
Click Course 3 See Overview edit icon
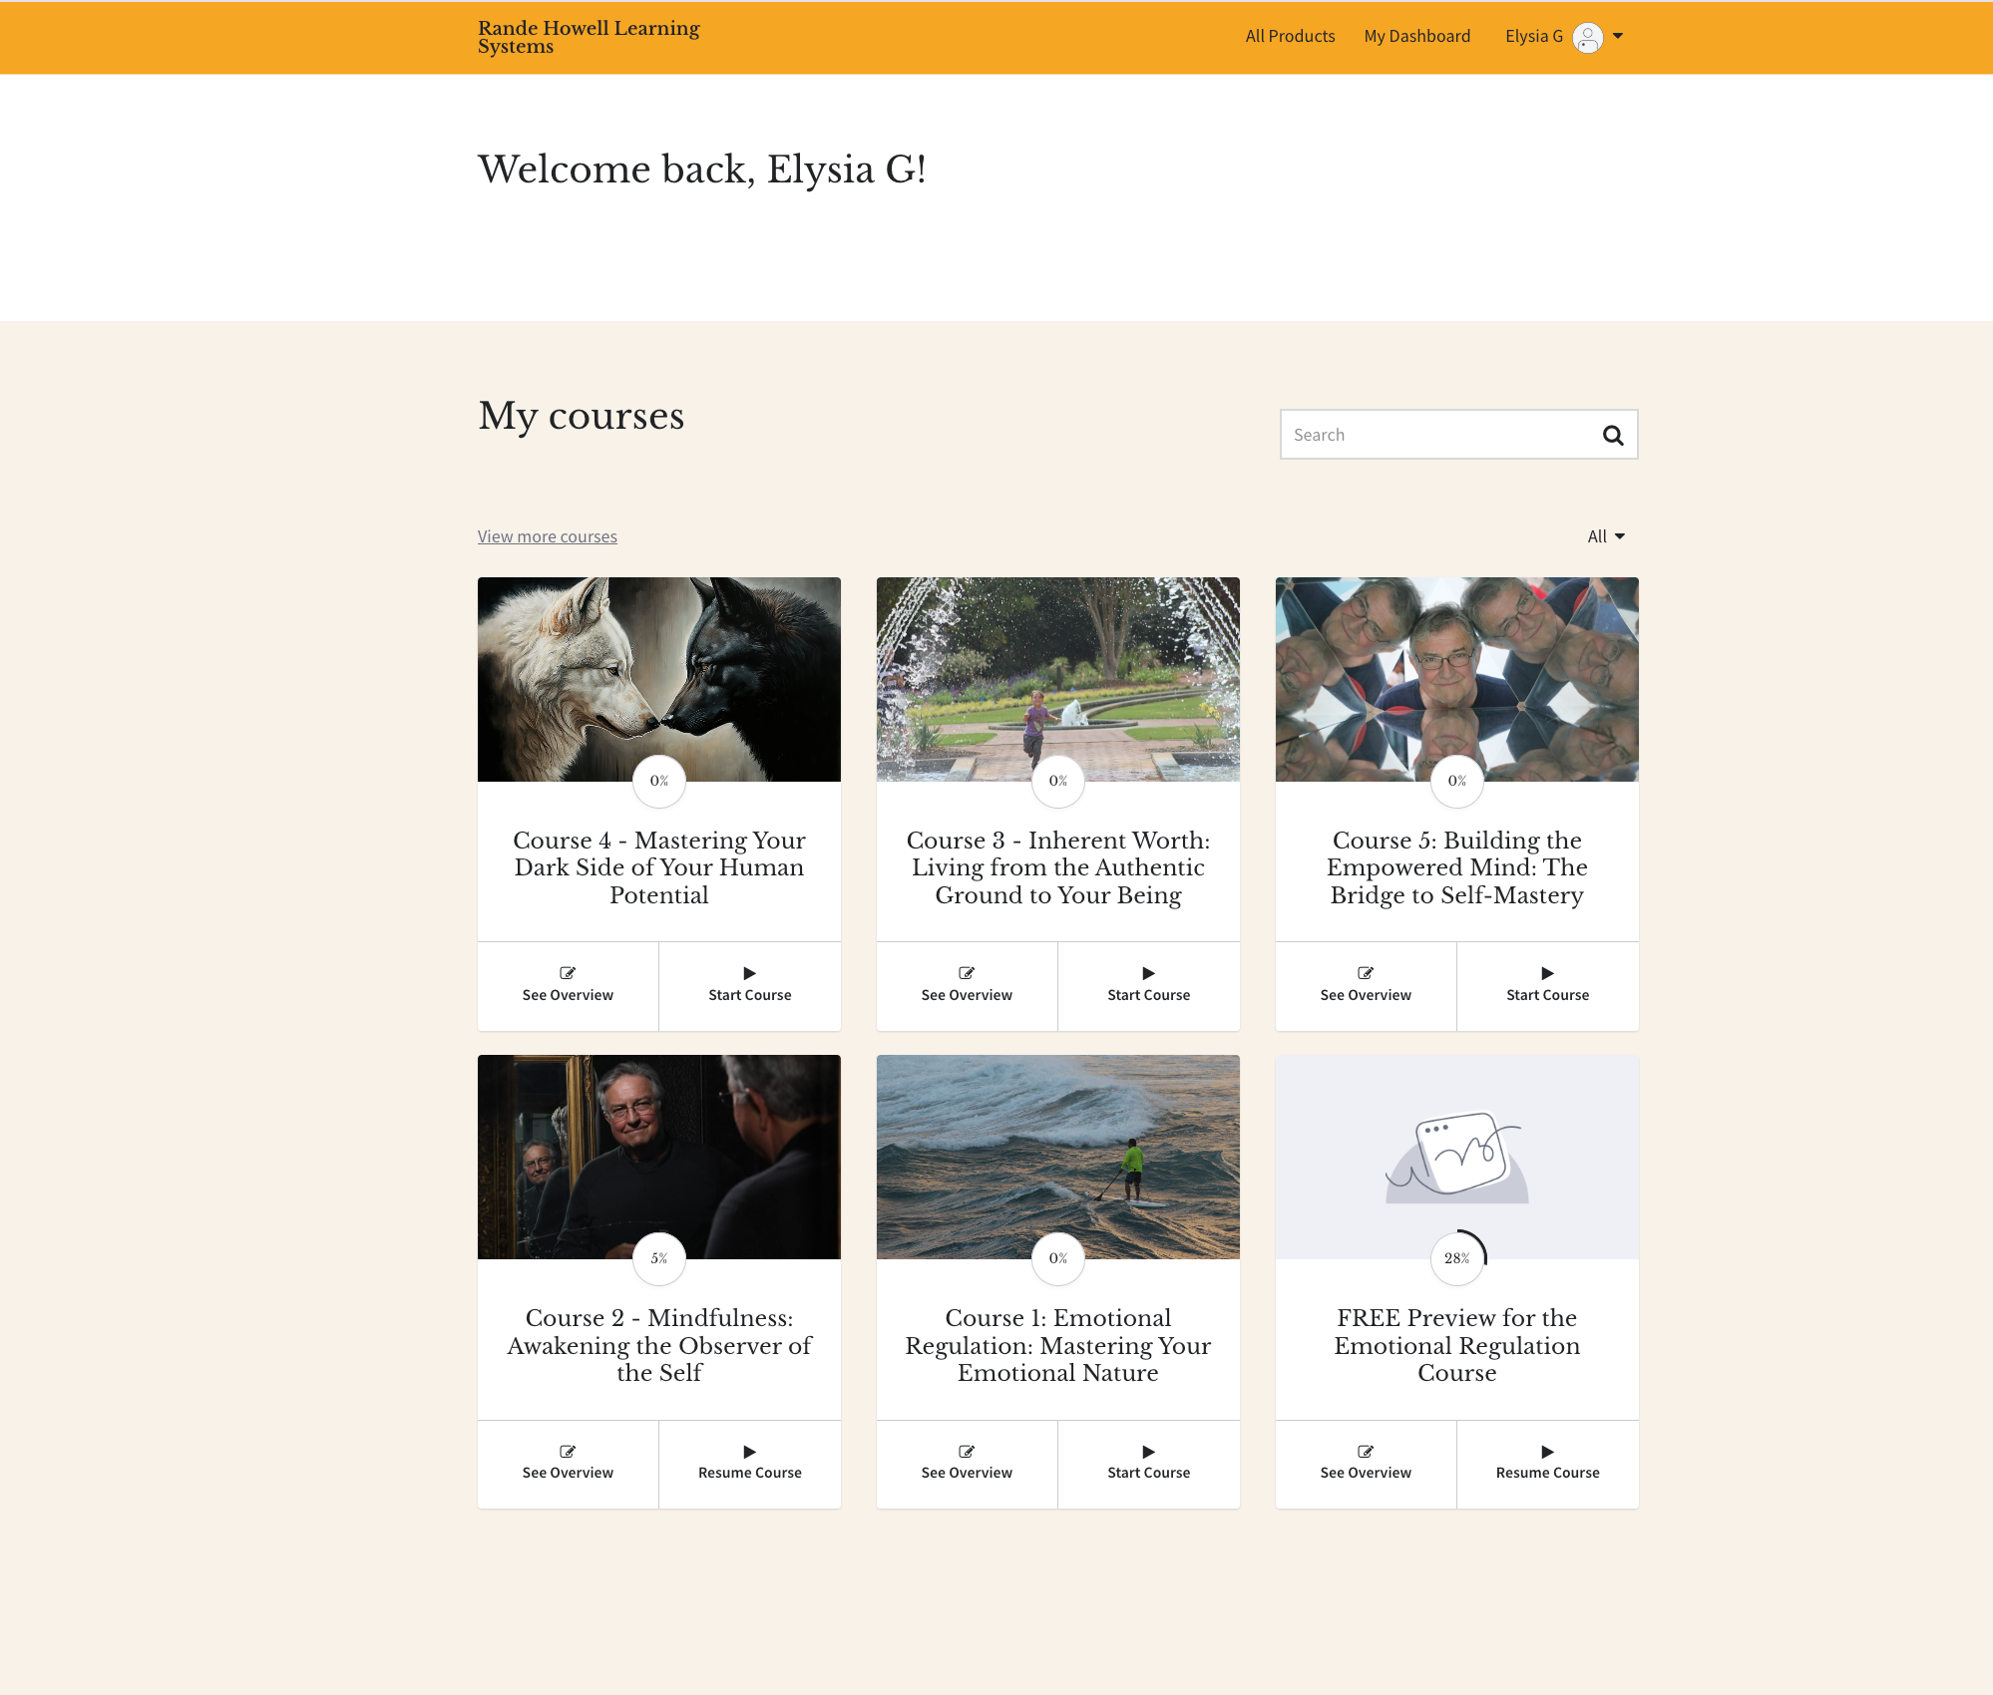[x=966, y=973]
